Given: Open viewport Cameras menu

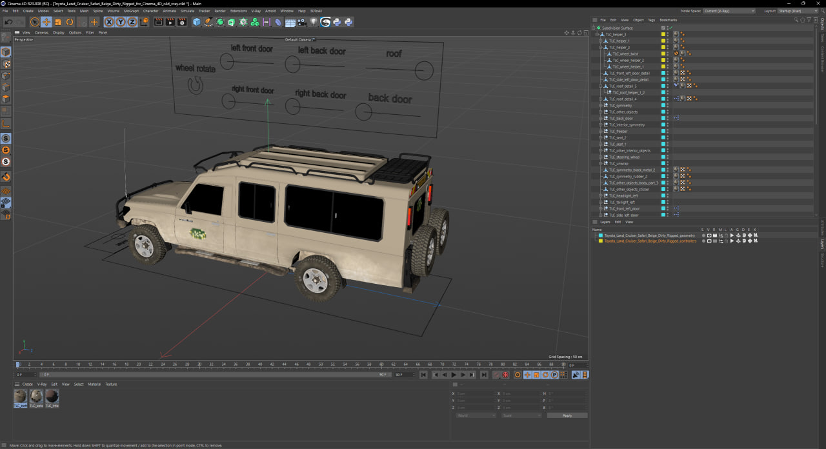Looking at the screenshot, I should (x=41, y=32).
